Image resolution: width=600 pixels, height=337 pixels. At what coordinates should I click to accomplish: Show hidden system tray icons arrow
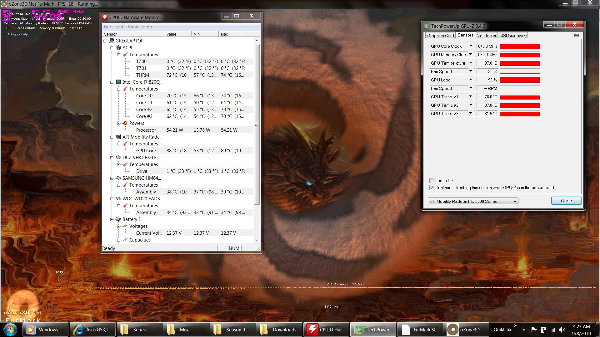pyautogui.click(x=524, y=330)
